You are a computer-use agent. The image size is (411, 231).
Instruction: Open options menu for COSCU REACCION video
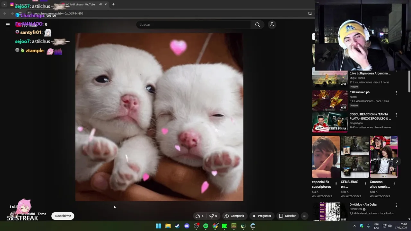[396, 115]
